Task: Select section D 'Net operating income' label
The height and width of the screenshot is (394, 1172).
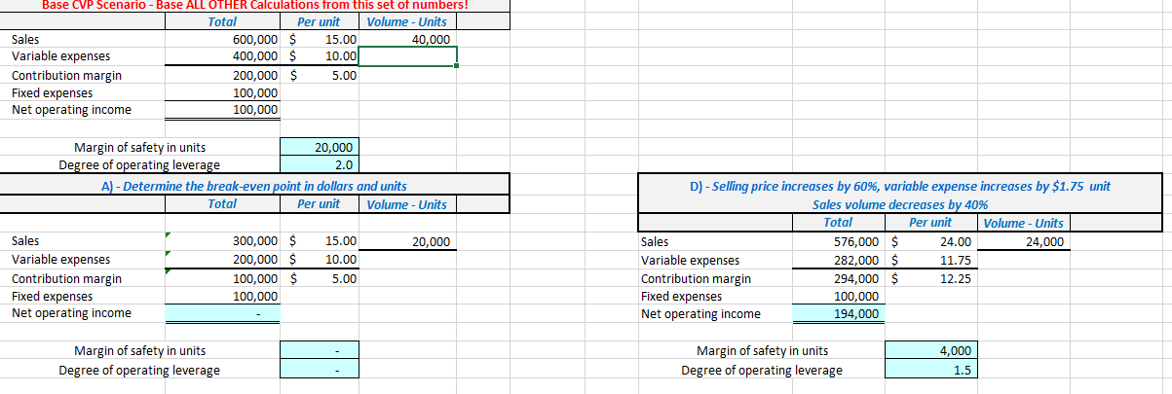Action: pyautogui.click(x=700, y=313)
